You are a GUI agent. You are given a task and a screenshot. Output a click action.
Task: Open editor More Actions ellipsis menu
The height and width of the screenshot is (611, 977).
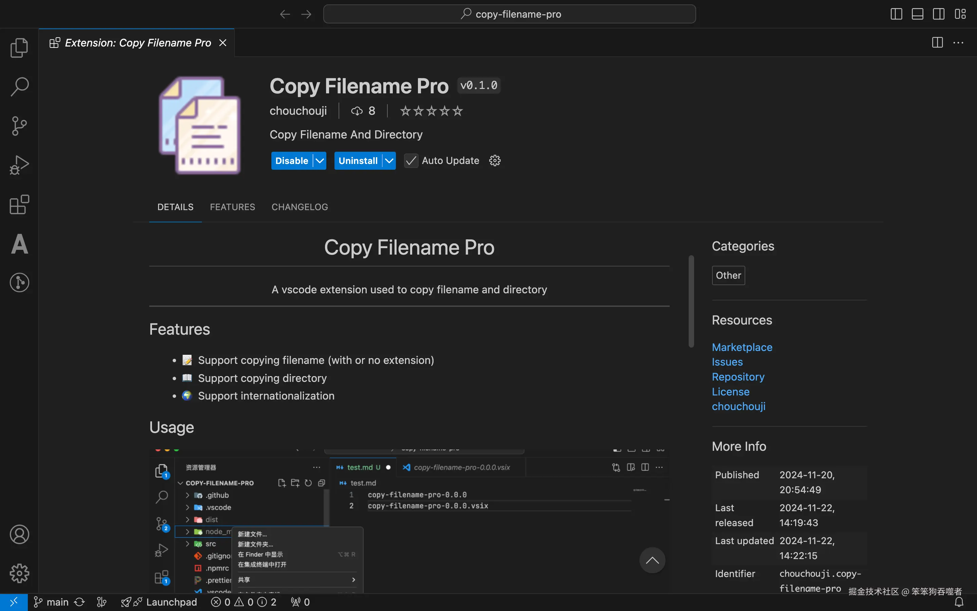click(958, 42)
